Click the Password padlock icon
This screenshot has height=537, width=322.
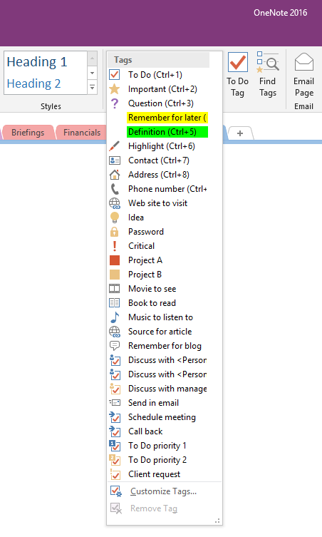[x=114, y=232]
